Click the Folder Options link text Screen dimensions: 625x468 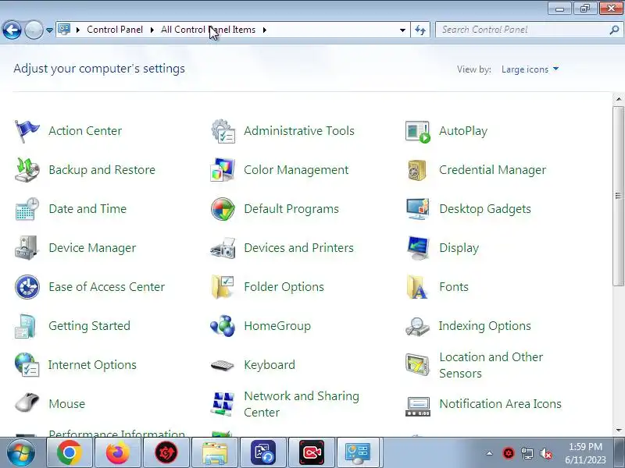284,287
